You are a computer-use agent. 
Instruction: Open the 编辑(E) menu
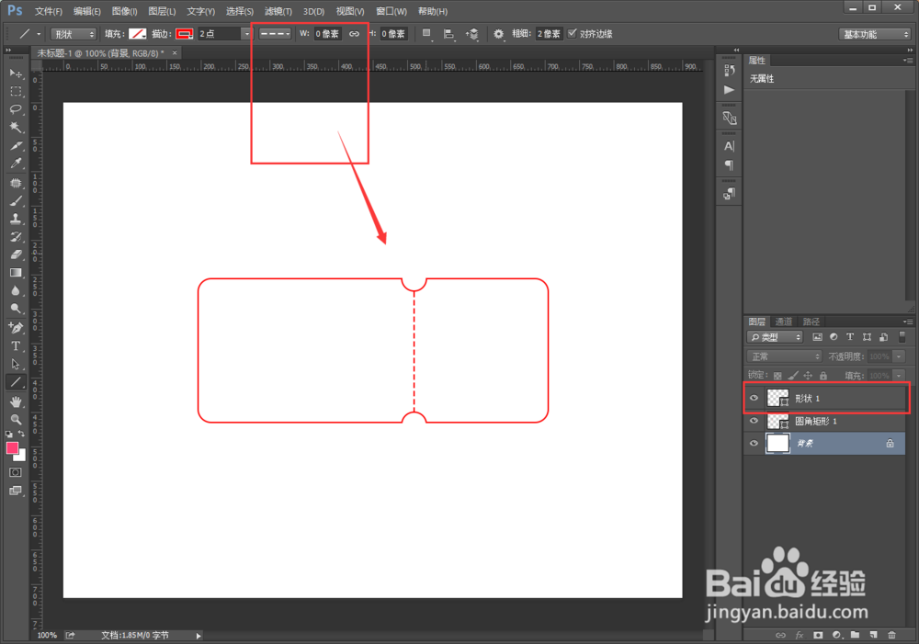[86, 11]
